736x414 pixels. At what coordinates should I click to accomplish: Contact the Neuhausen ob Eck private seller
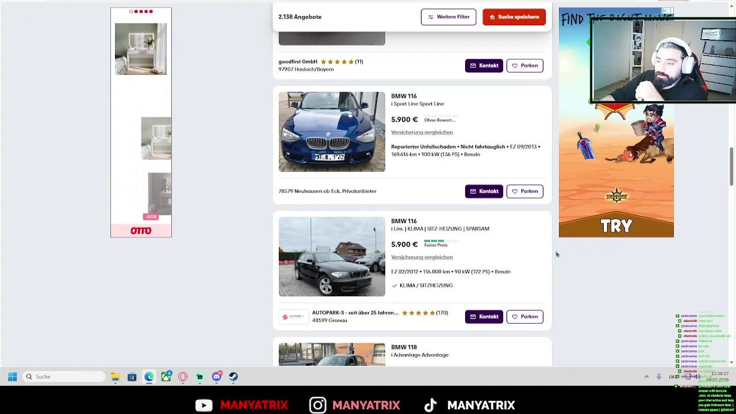click(484, 191)
